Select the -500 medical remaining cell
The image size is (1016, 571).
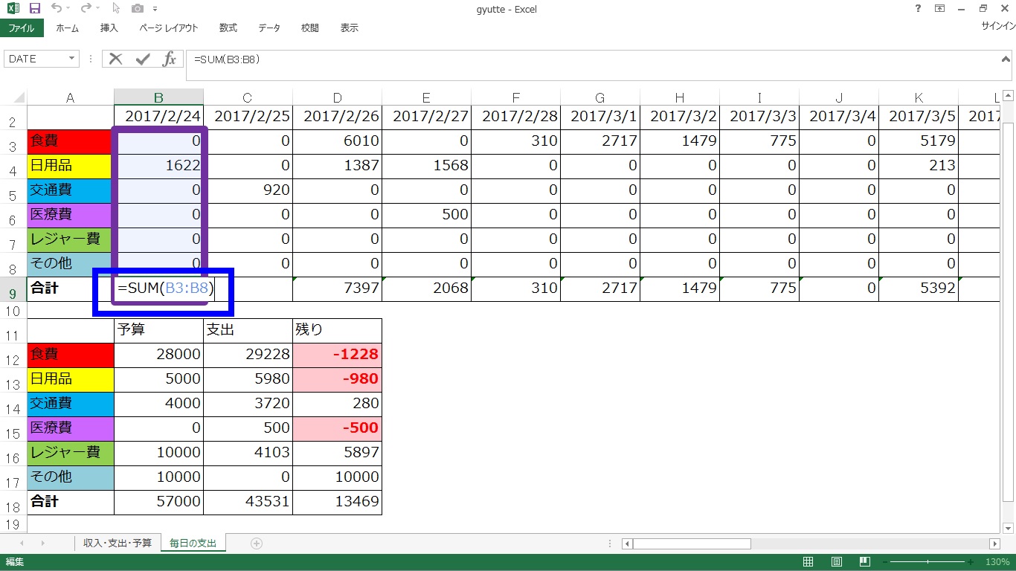tap(337, 428)
